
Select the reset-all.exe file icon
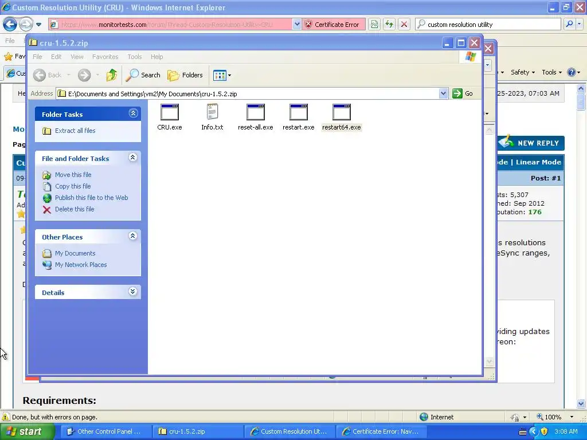256,112
